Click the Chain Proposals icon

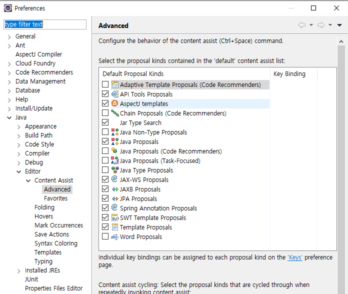point(114,113)
